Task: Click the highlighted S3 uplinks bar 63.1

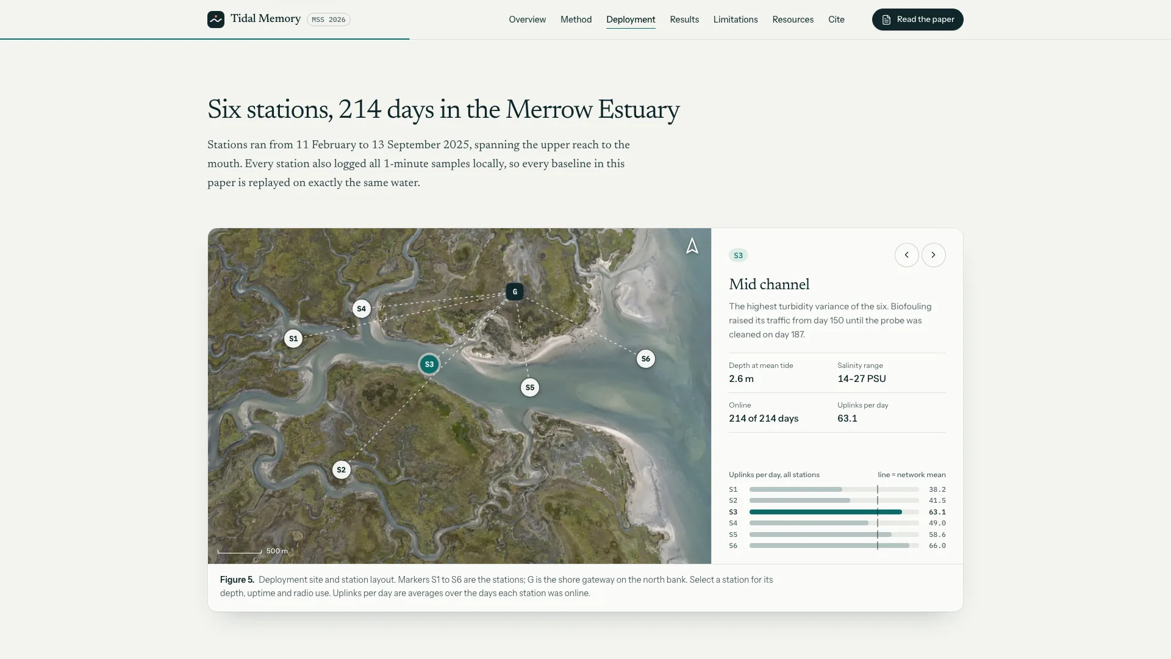Action: 837,512
